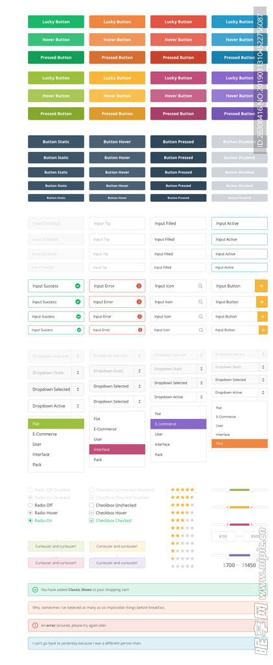This screenshot has height=665, width=273.
Task: Tick the Checkbox Unchecked box
Action: click(91, 505)
